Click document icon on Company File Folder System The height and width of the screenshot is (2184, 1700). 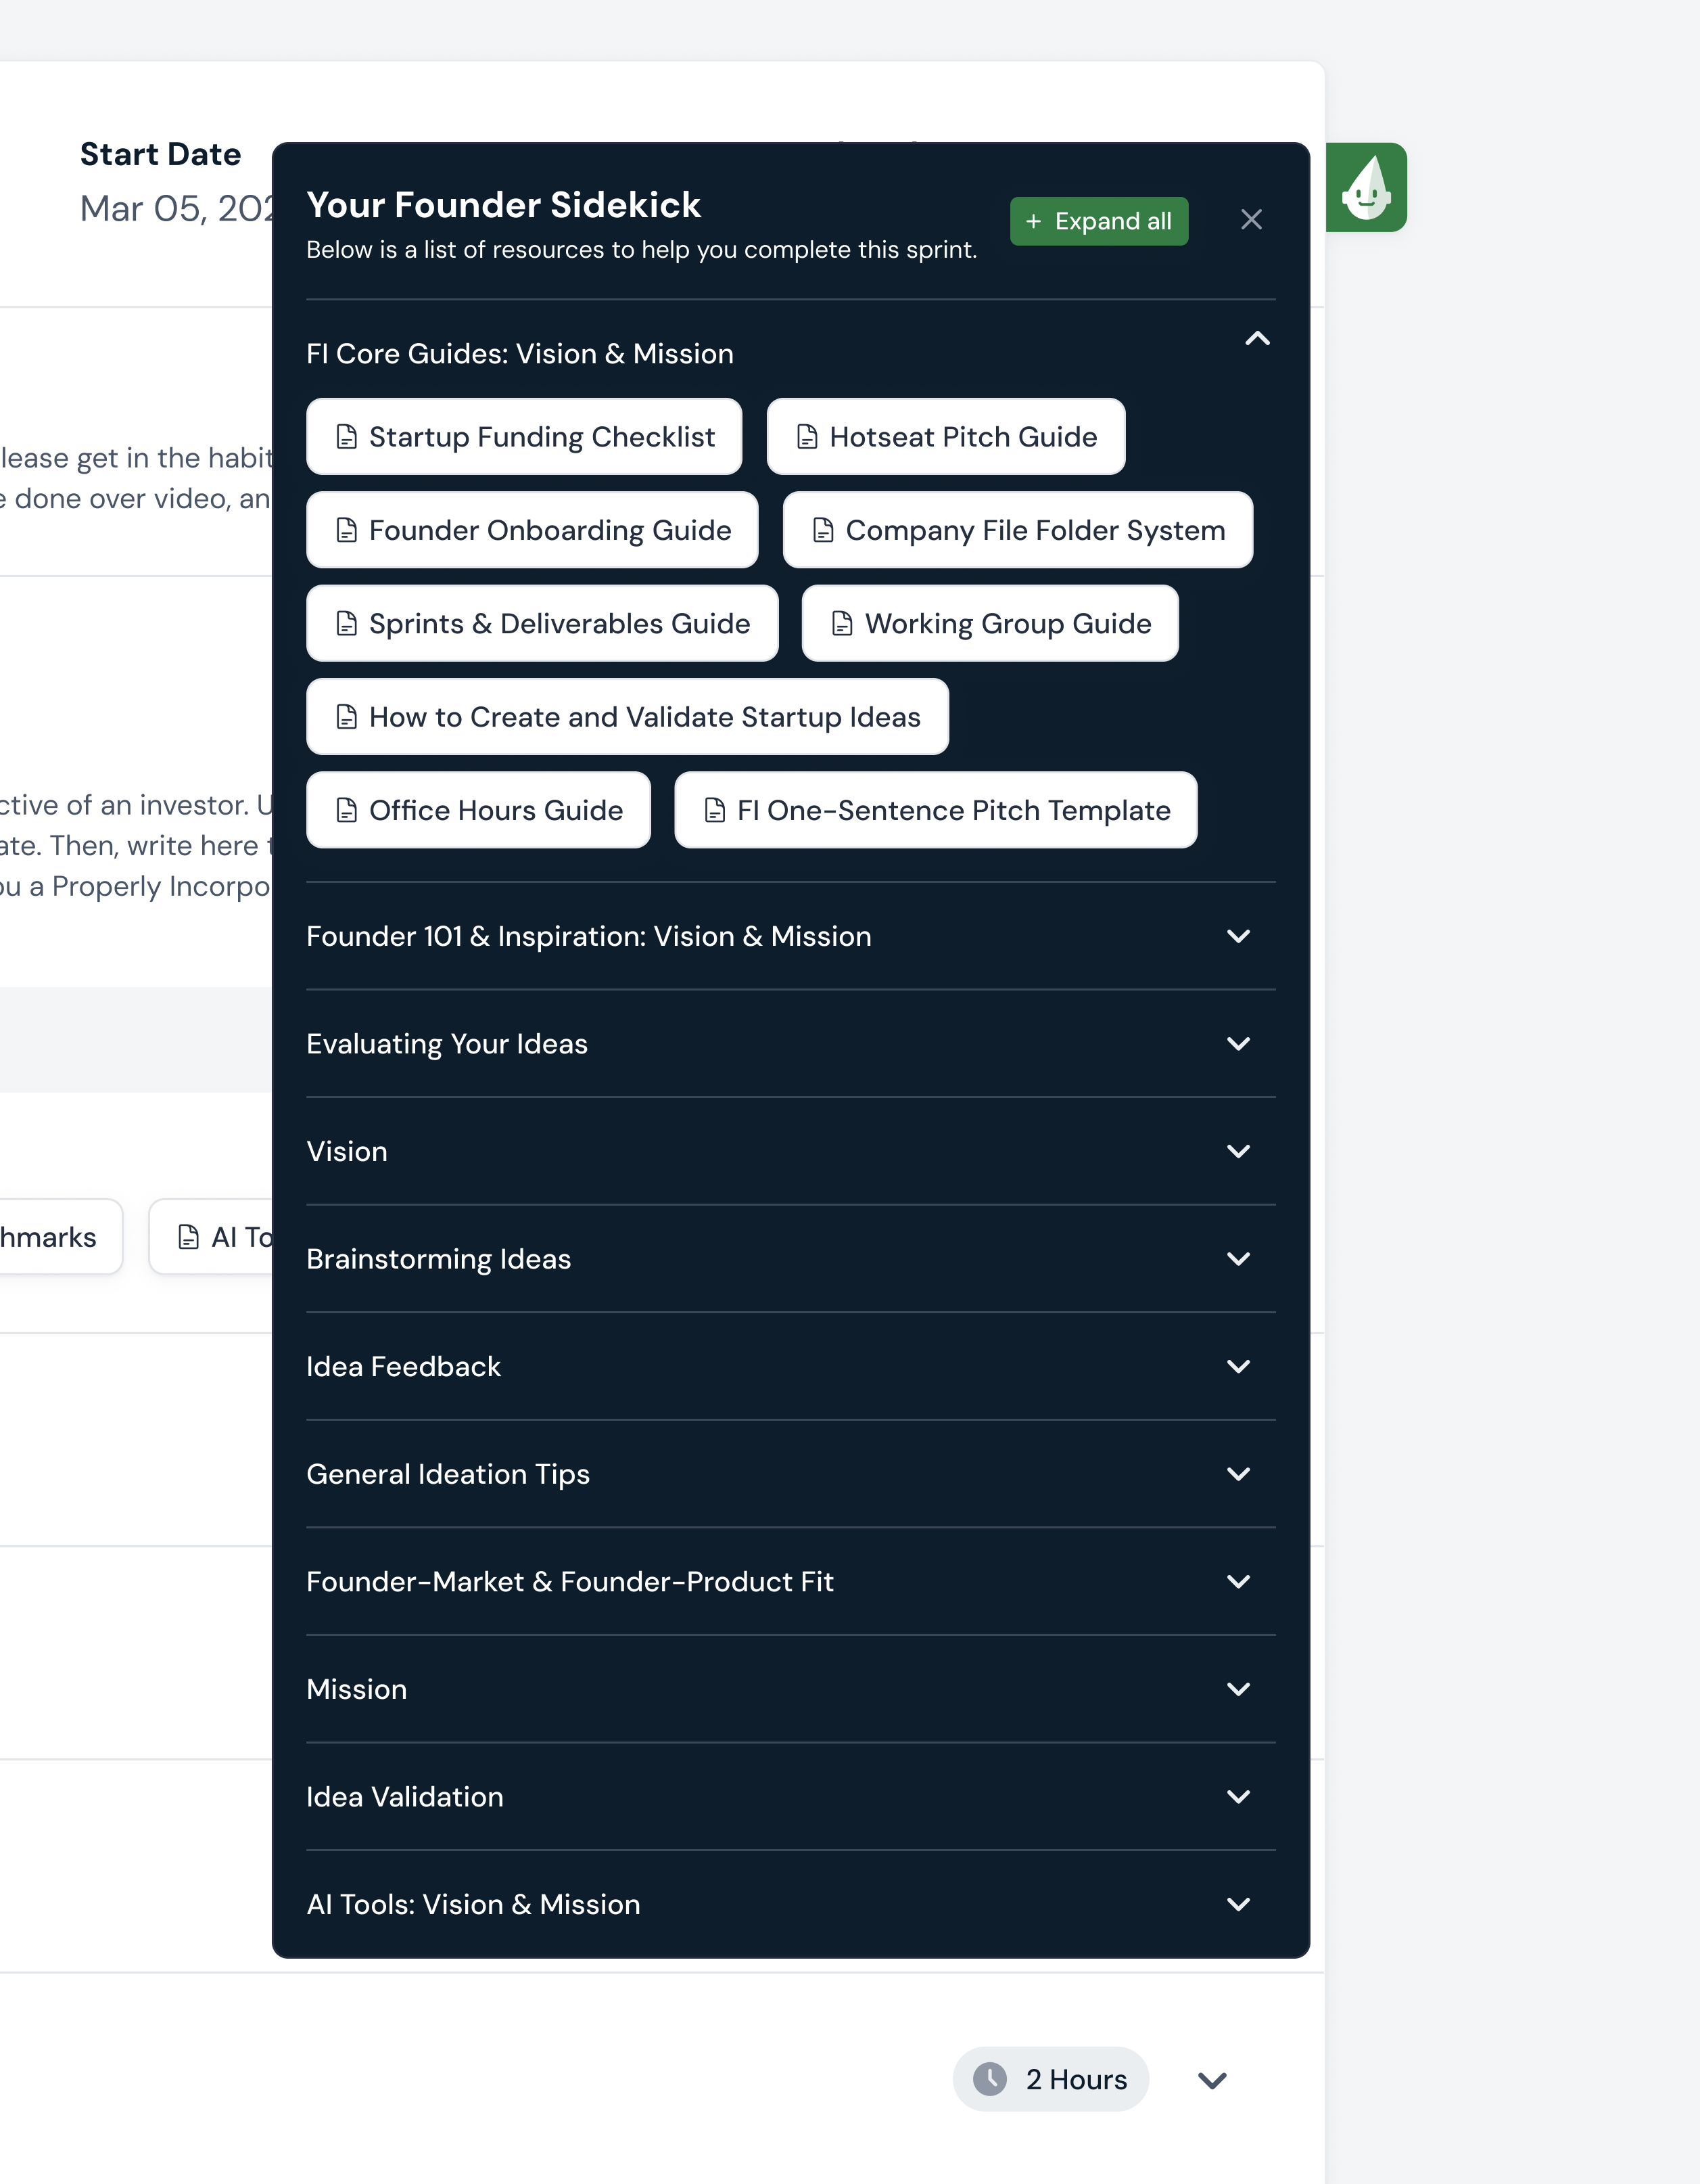coord(822,530)
